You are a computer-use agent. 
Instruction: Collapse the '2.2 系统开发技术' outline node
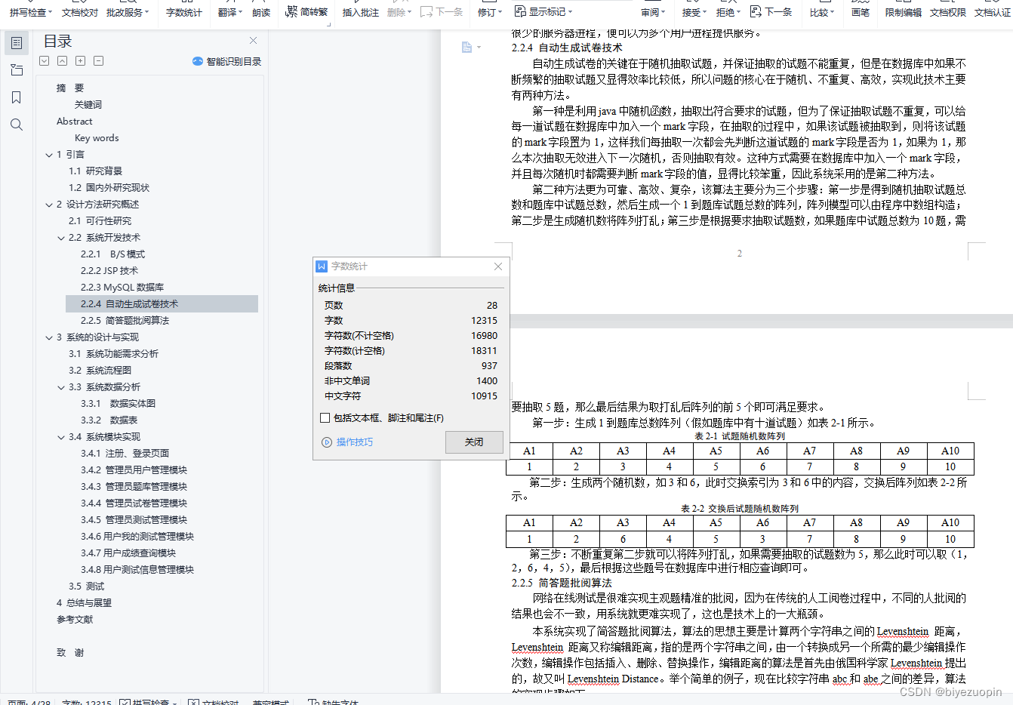click(x=61, y=238)
